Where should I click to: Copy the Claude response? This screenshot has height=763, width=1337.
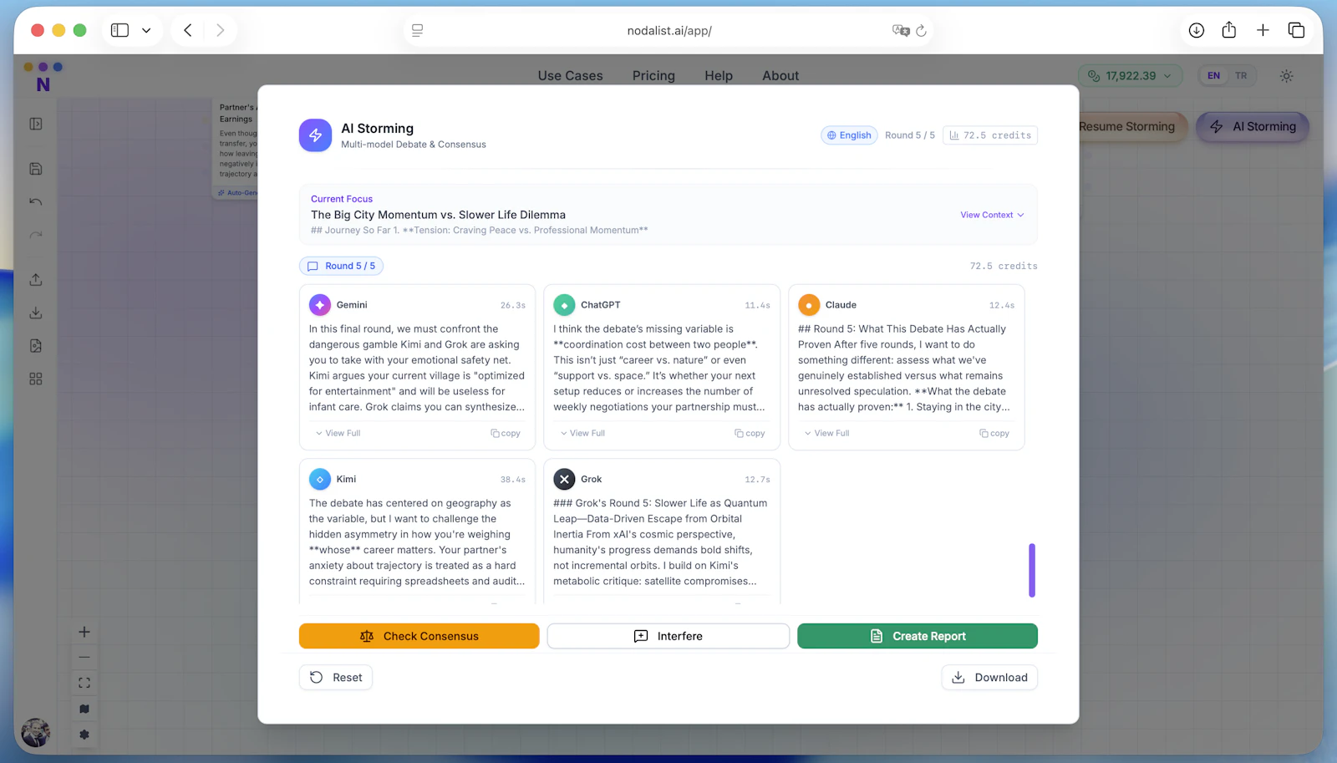tap(994, 433)
